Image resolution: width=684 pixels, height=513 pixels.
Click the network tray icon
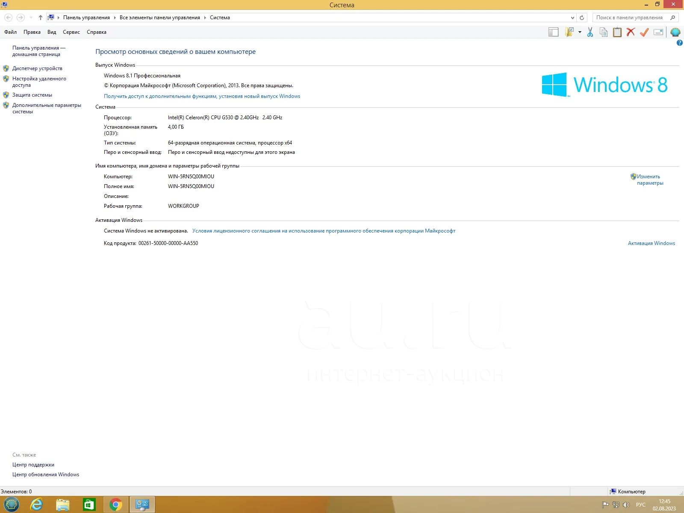(x=616, y=505)
